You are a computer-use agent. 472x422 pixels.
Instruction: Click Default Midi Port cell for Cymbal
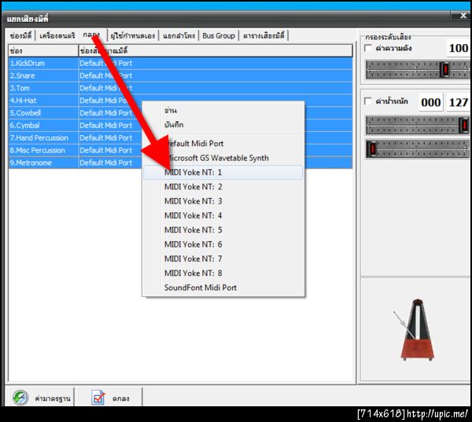tap(106, 126)
